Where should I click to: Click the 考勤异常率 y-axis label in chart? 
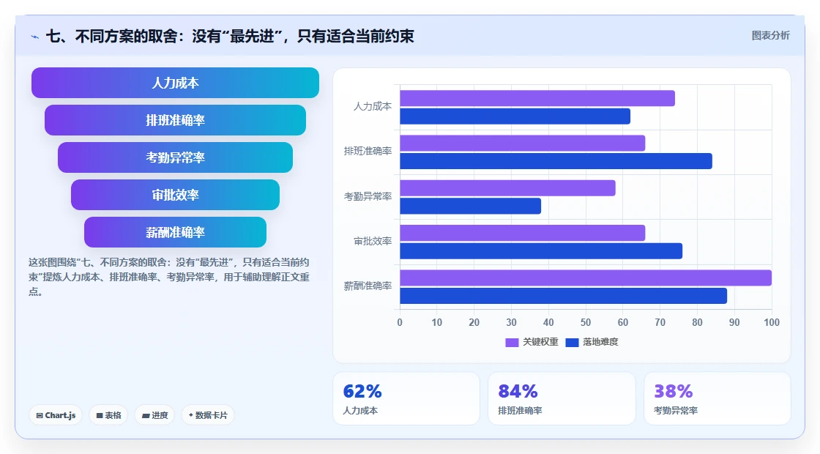point(368,197)
